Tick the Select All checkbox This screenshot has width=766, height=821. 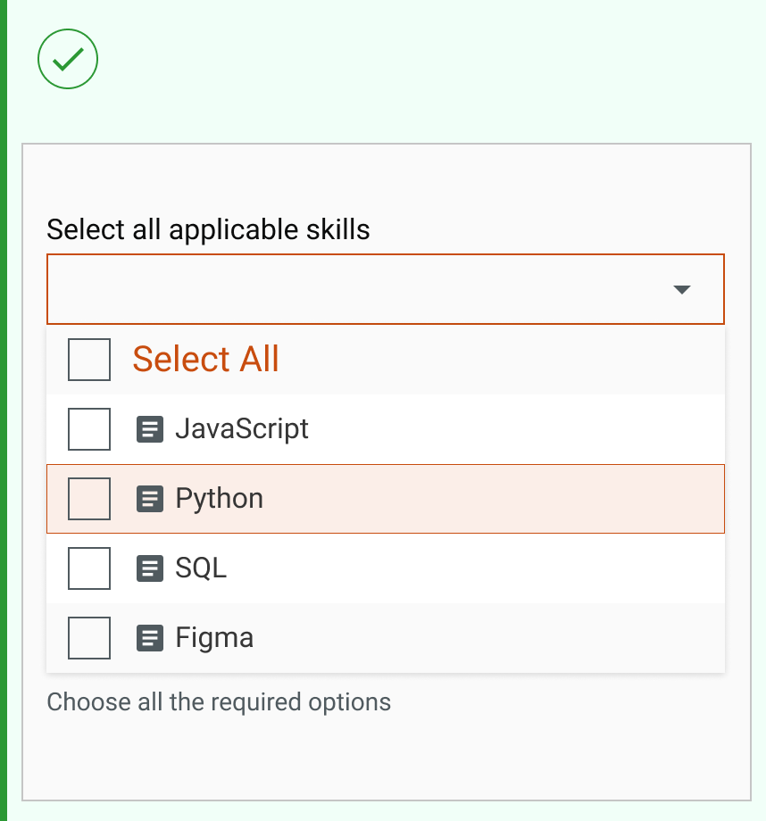(89, 360)
